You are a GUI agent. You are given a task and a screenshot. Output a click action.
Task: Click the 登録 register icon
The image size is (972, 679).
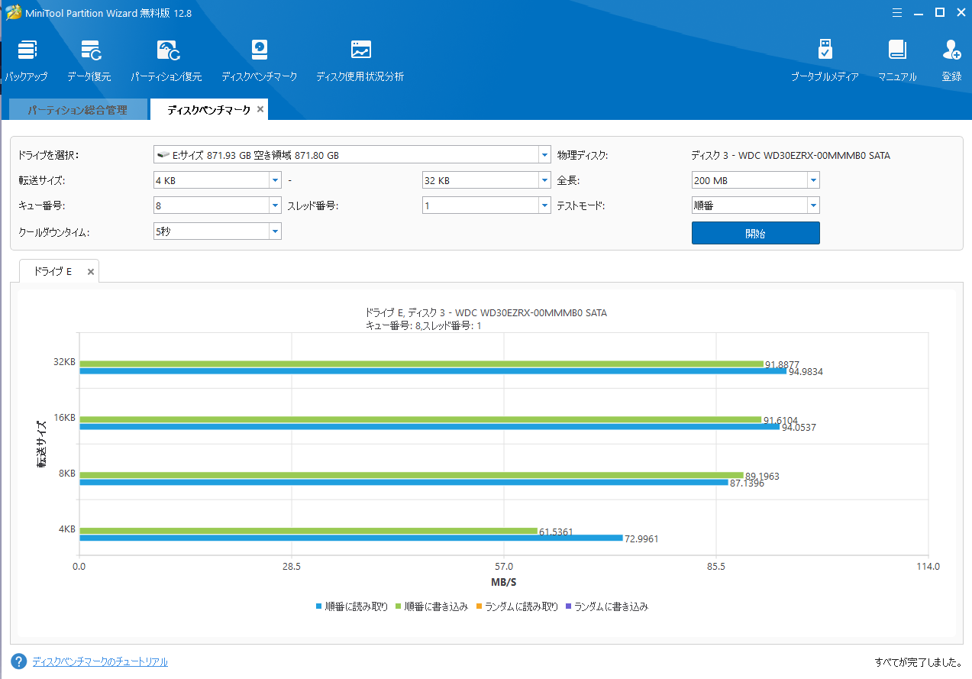[951, 51]
